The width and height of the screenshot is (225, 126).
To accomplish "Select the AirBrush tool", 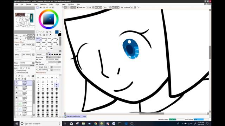I will [45, 39].
